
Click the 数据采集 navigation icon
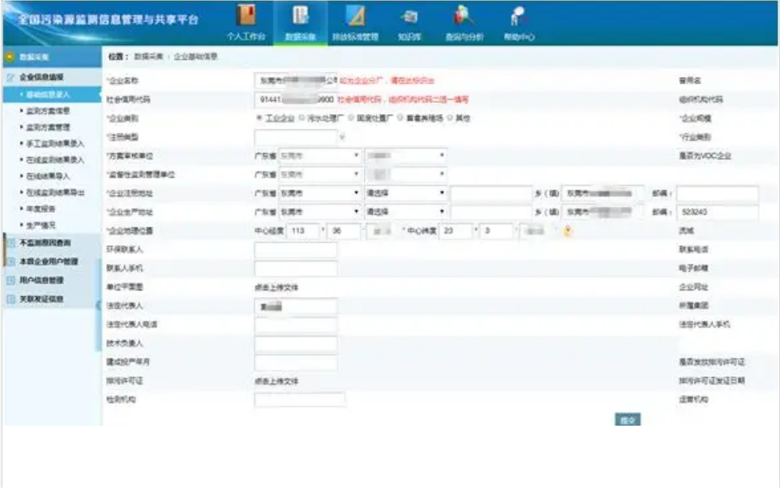click(299, 17)
